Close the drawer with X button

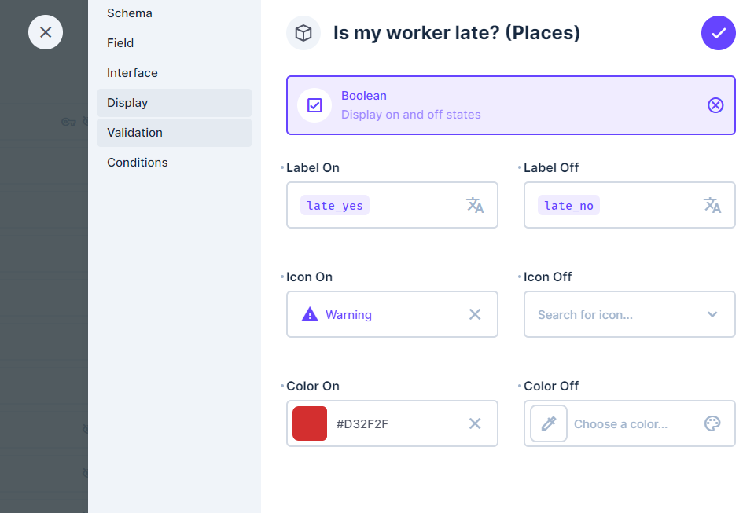click(46, 33)
